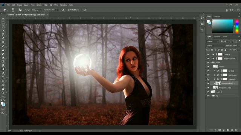
Task: Click Add layer style fx icon
Action: click(x=215, y=130)
